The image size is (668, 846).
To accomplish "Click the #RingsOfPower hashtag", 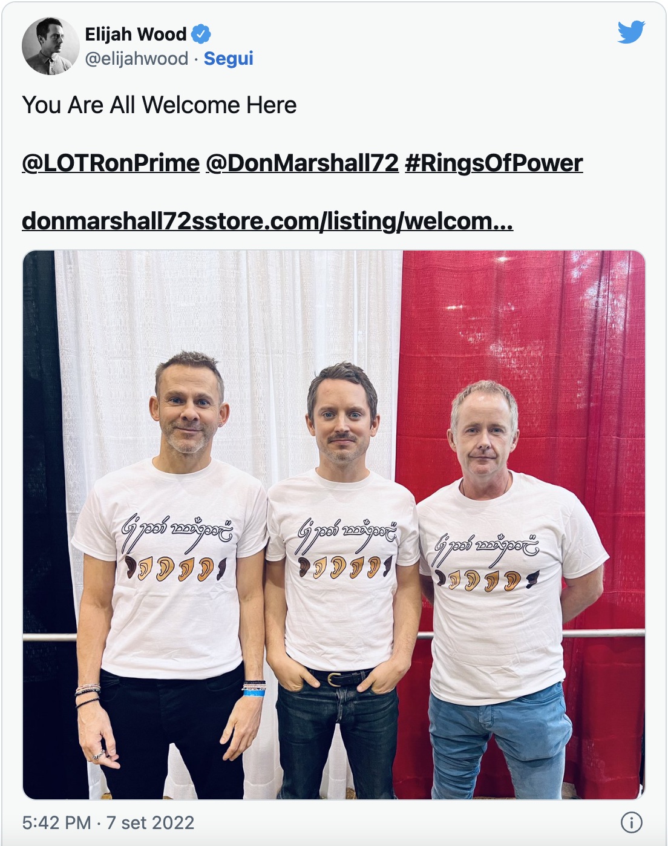I will click(x=494, y=163).
